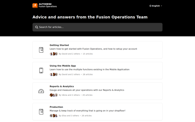Image resolution: width=195 pixels, height=122 pixels.
Task: Click the Mobile Application description text
Action: (90, 70)
